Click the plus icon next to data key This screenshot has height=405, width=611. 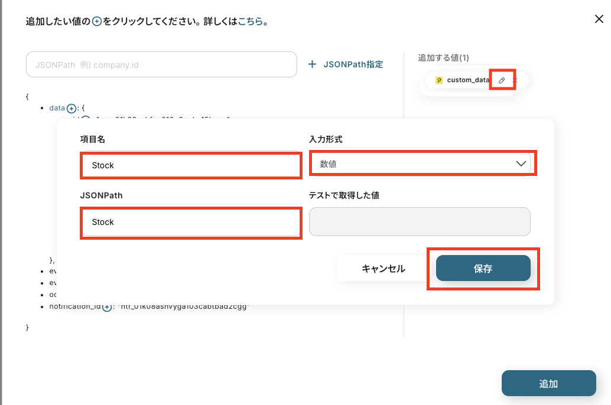click(71, 108)
